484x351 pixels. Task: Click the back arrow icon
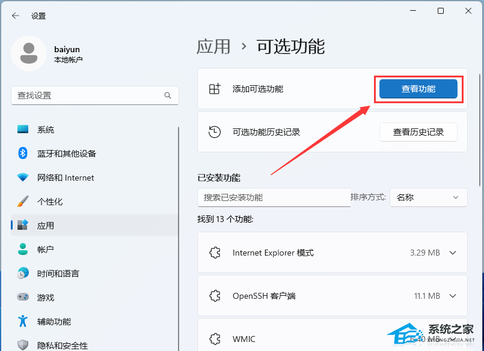tap(15, 16)
